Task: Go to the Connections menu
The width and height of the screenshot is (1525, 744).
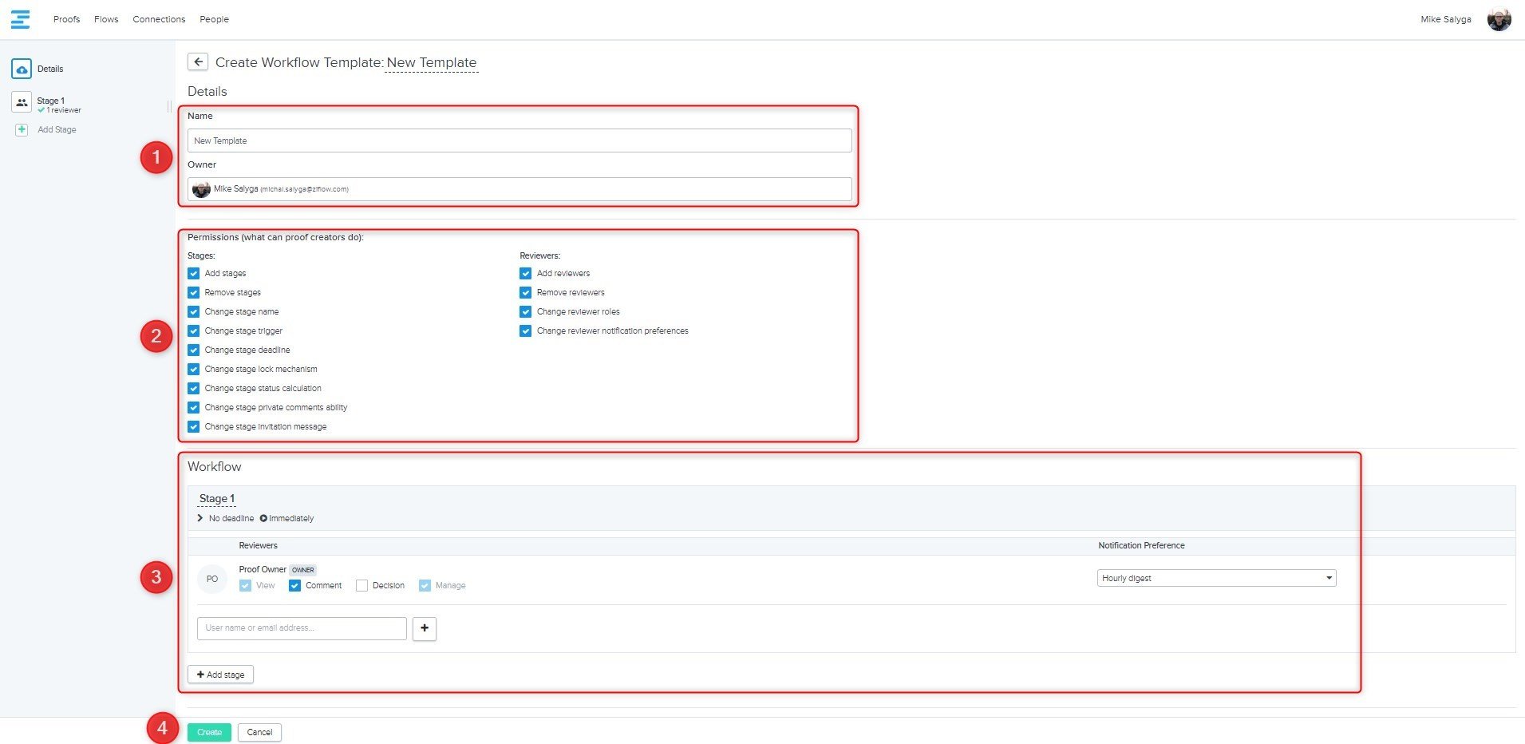Action: (159, 19)
